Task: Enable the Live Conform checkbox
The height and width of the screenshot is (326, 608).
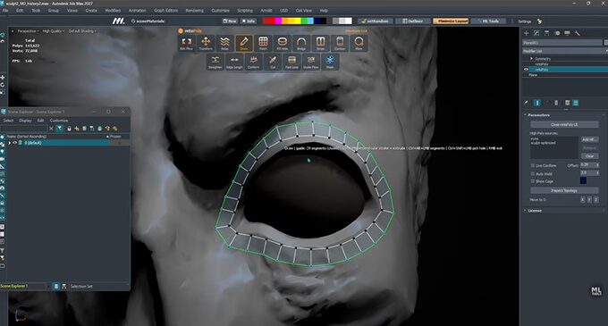Action: (532, 166)
